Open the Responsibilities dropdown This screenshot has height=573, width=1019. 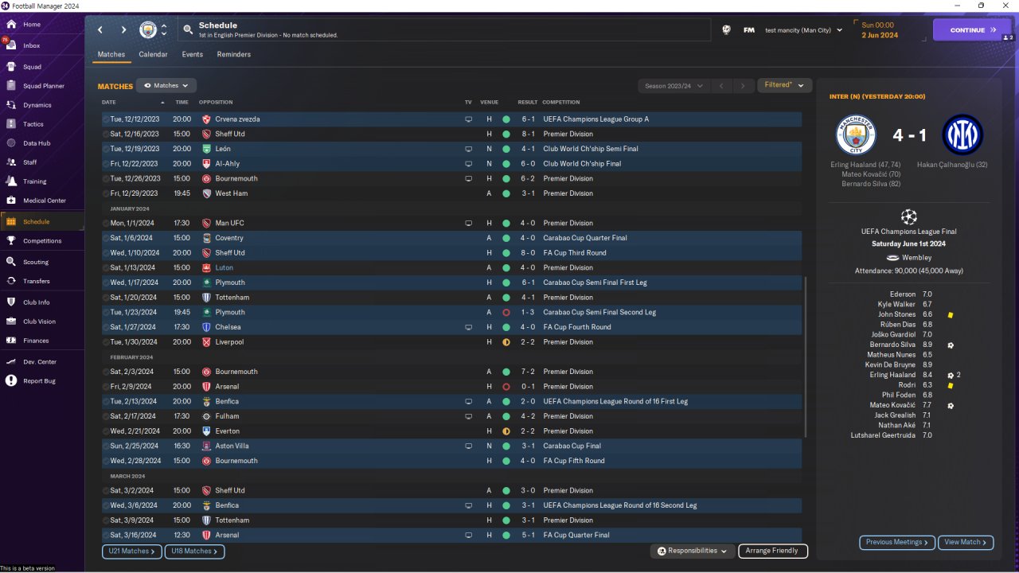pos(693,551)
